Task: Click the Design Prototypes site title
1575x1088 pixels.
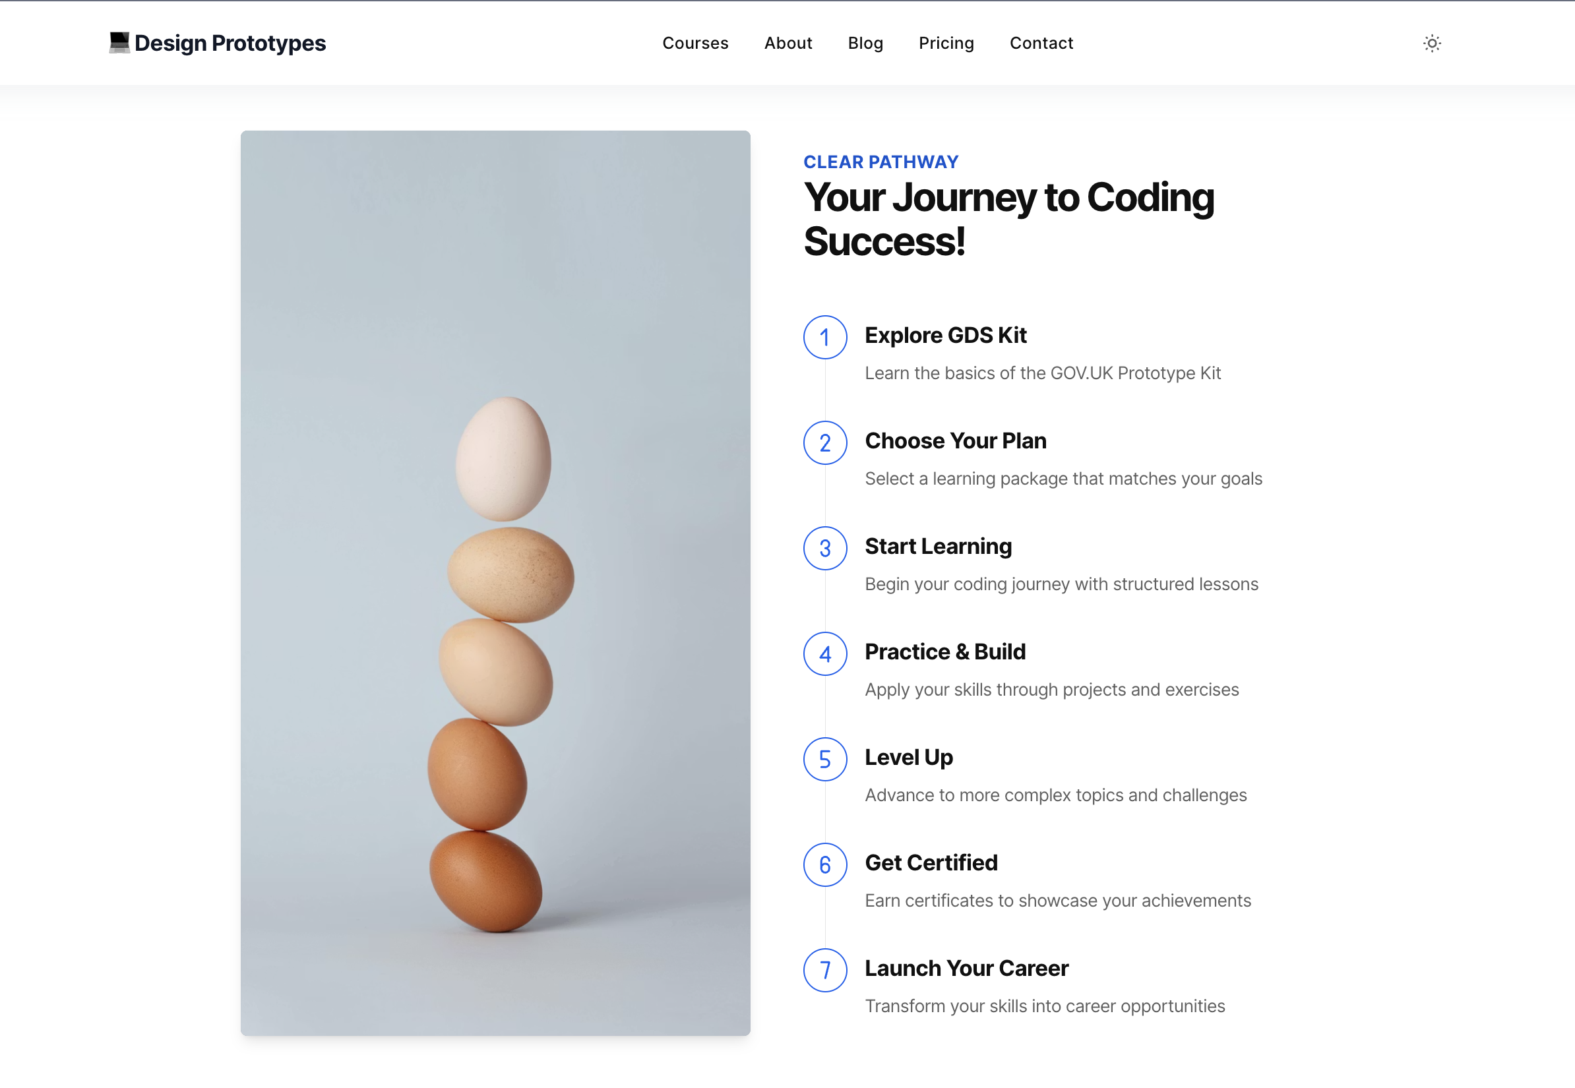Action: [x=230, y=42]
